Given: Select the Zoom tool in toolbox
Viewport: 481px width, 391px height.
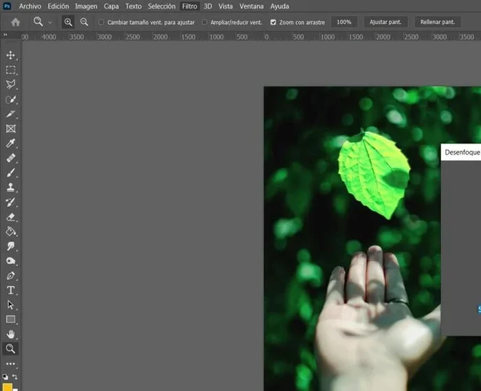Looking at the screenshot, I should [x=10, y=348].
